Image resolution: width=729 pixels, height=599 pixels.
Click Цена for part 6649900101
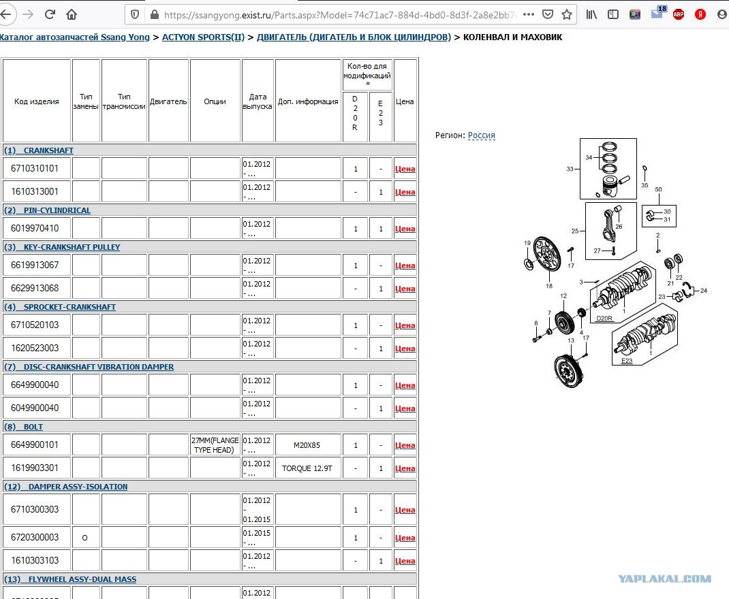coord(405,445)
